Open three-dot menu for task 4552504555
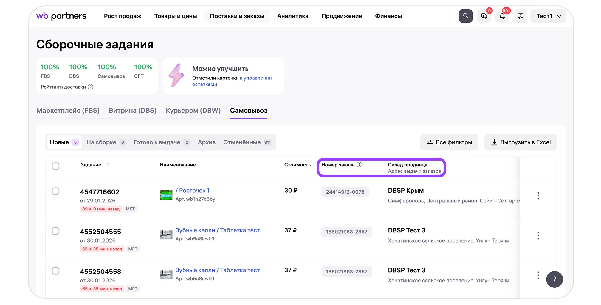The width and height of the screenshot is (601, 305). pyautogui.click(x=538, y=235)
